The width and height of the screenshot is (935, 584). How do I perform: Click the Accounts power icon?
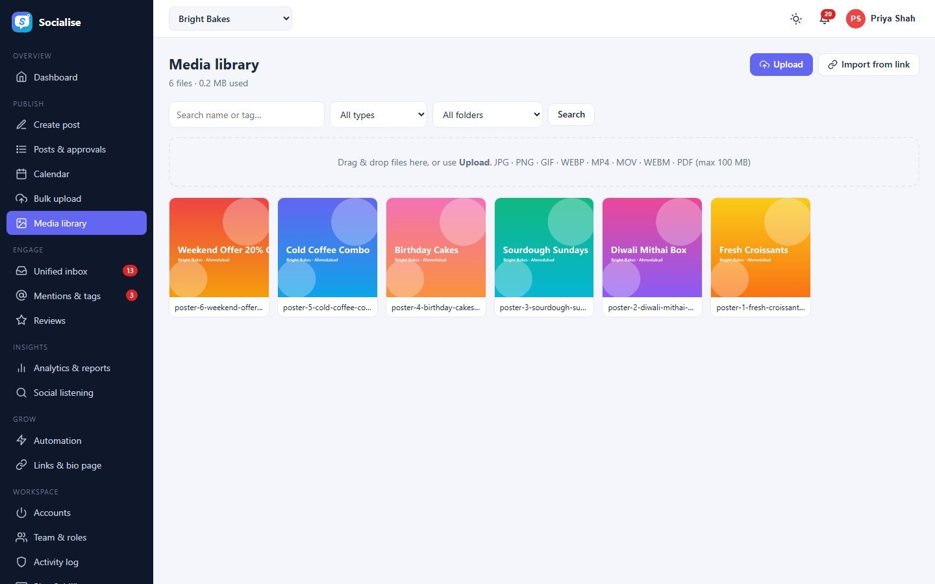coord(21,513)
